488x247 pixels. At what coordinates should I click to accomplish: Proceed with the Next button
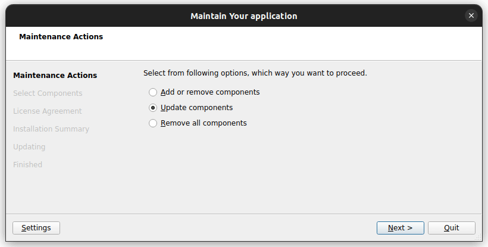400,228
